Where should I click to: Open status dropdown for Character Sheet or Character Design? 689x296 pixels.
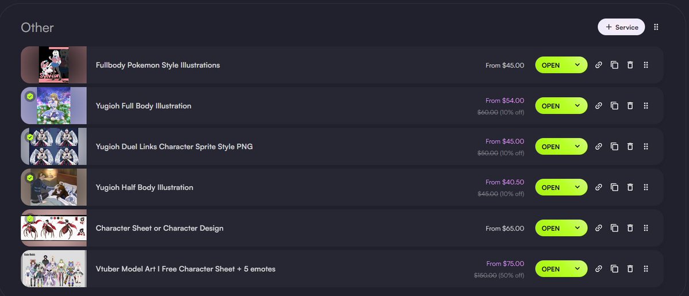[x=561, y=228]
